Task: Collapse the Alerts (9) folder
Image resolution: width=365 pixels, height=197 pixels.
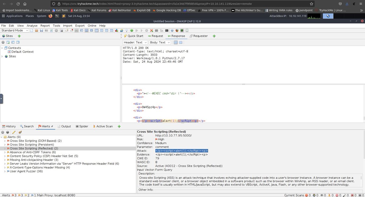Action: click(x=1, y=137)
